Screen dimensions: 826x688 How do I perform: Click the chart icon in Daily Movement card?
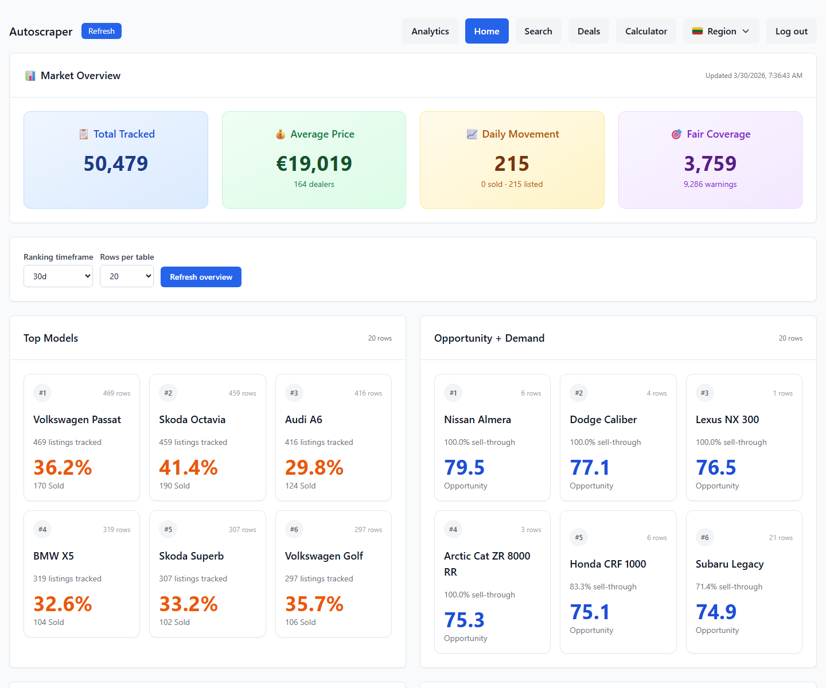coord(472,134)
